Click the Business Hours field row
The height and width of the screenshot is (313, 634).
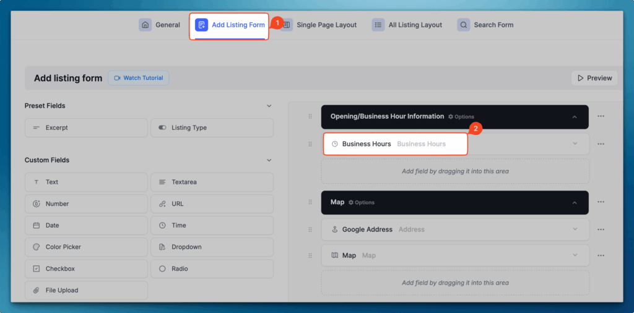coord(395,144)
